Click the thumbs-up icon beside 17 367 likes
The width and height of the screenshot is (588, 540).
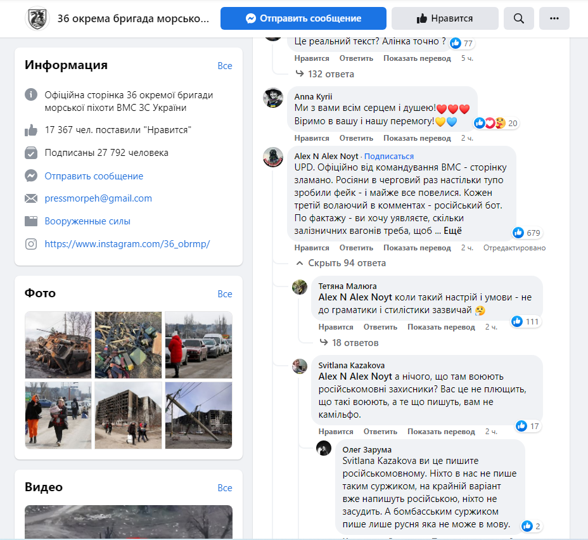coord(31,130)
